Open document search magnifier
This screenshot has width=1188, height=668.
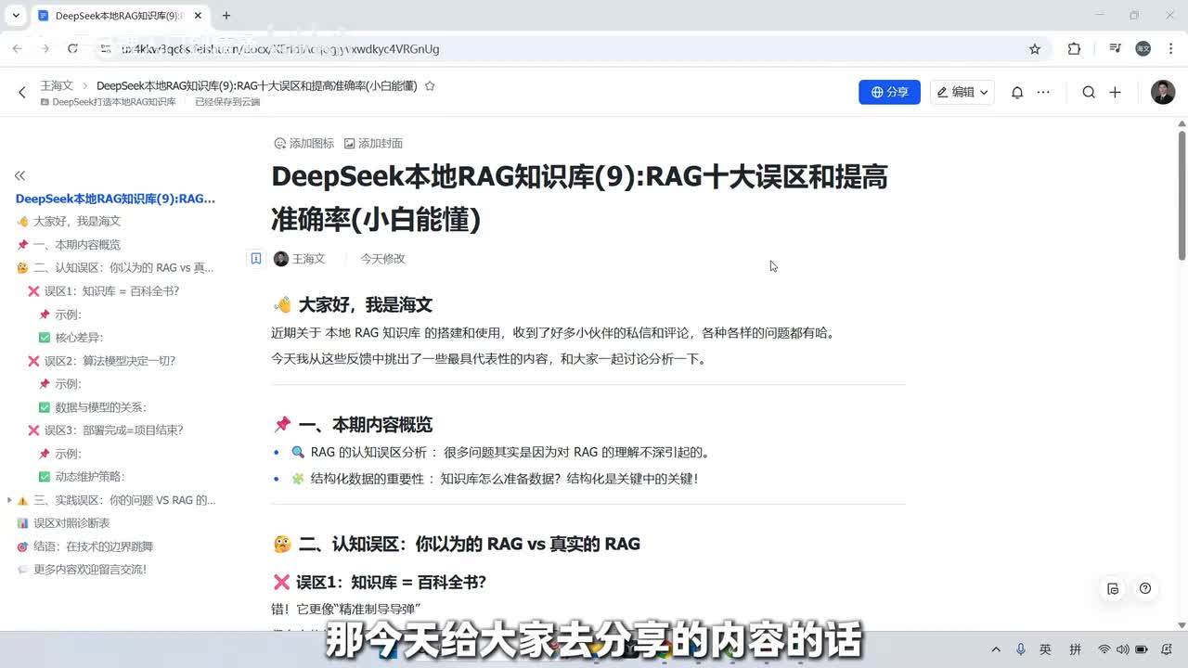pyautogui.click(x=1089, y=92)
